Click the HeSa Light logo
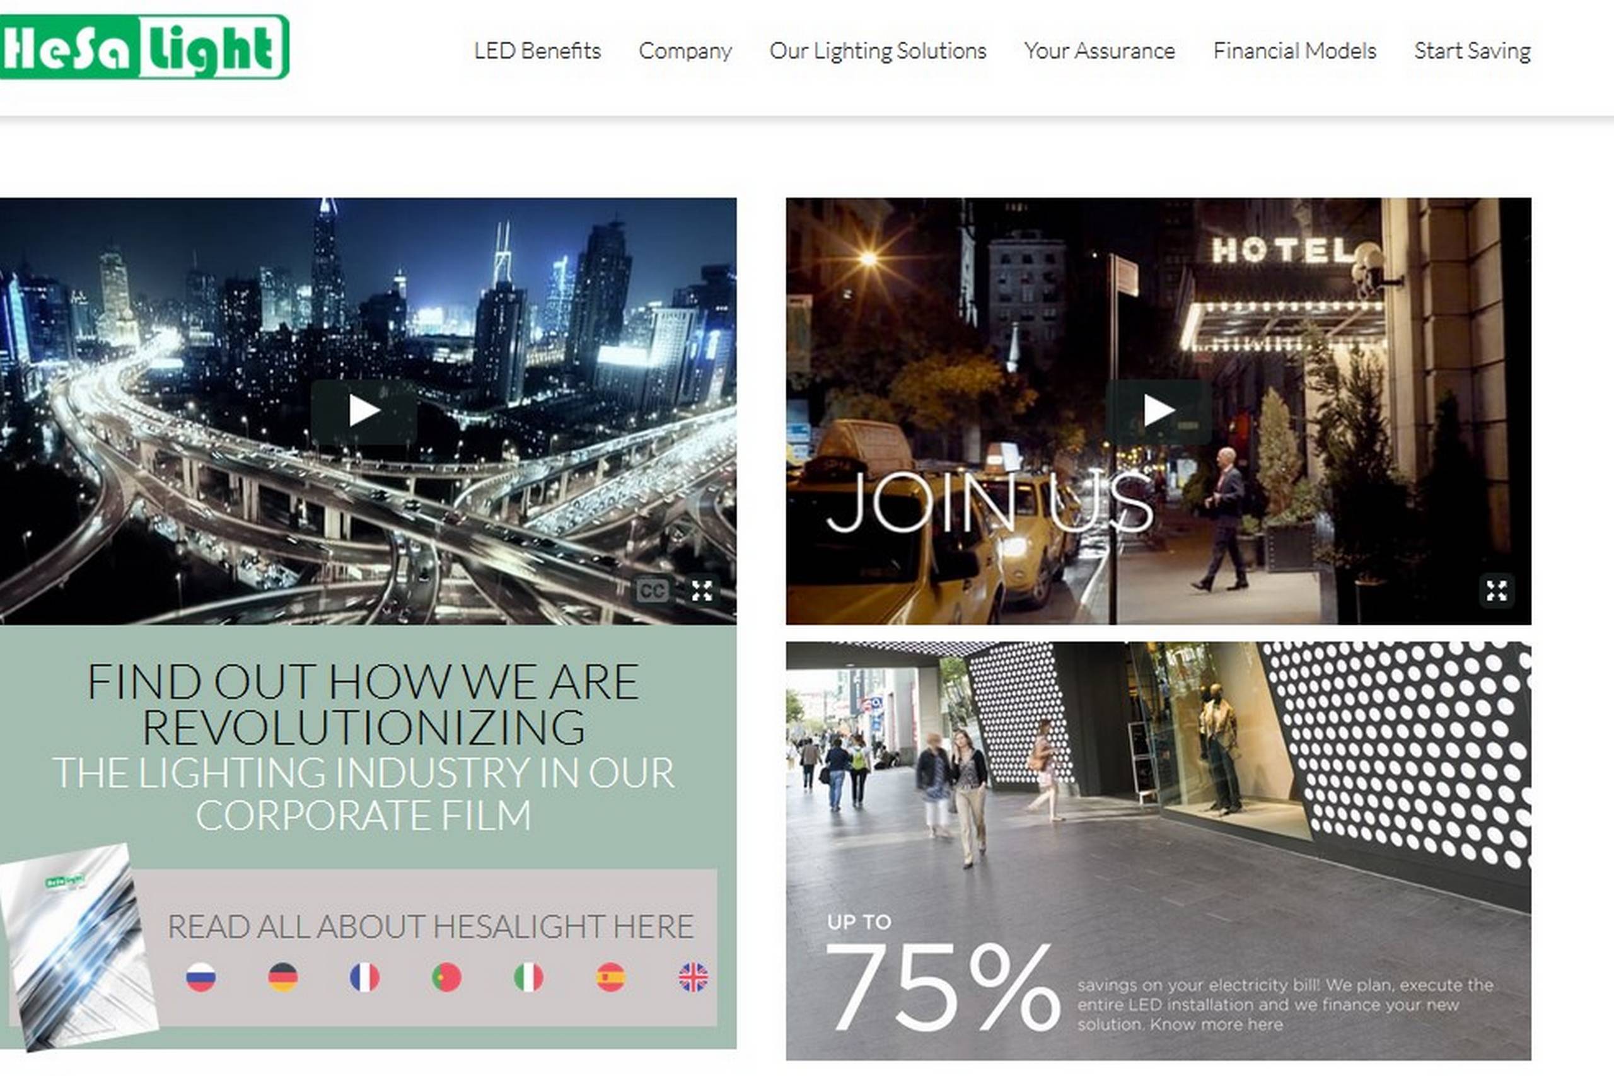Screen dimensions: 1614x1076 click(144, 47)
